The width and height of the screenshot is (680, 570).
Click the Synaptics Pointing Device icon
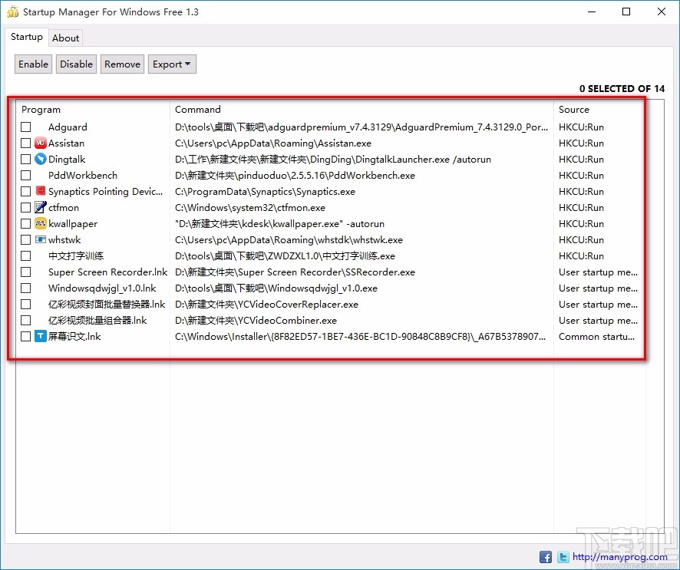(40, 191)
